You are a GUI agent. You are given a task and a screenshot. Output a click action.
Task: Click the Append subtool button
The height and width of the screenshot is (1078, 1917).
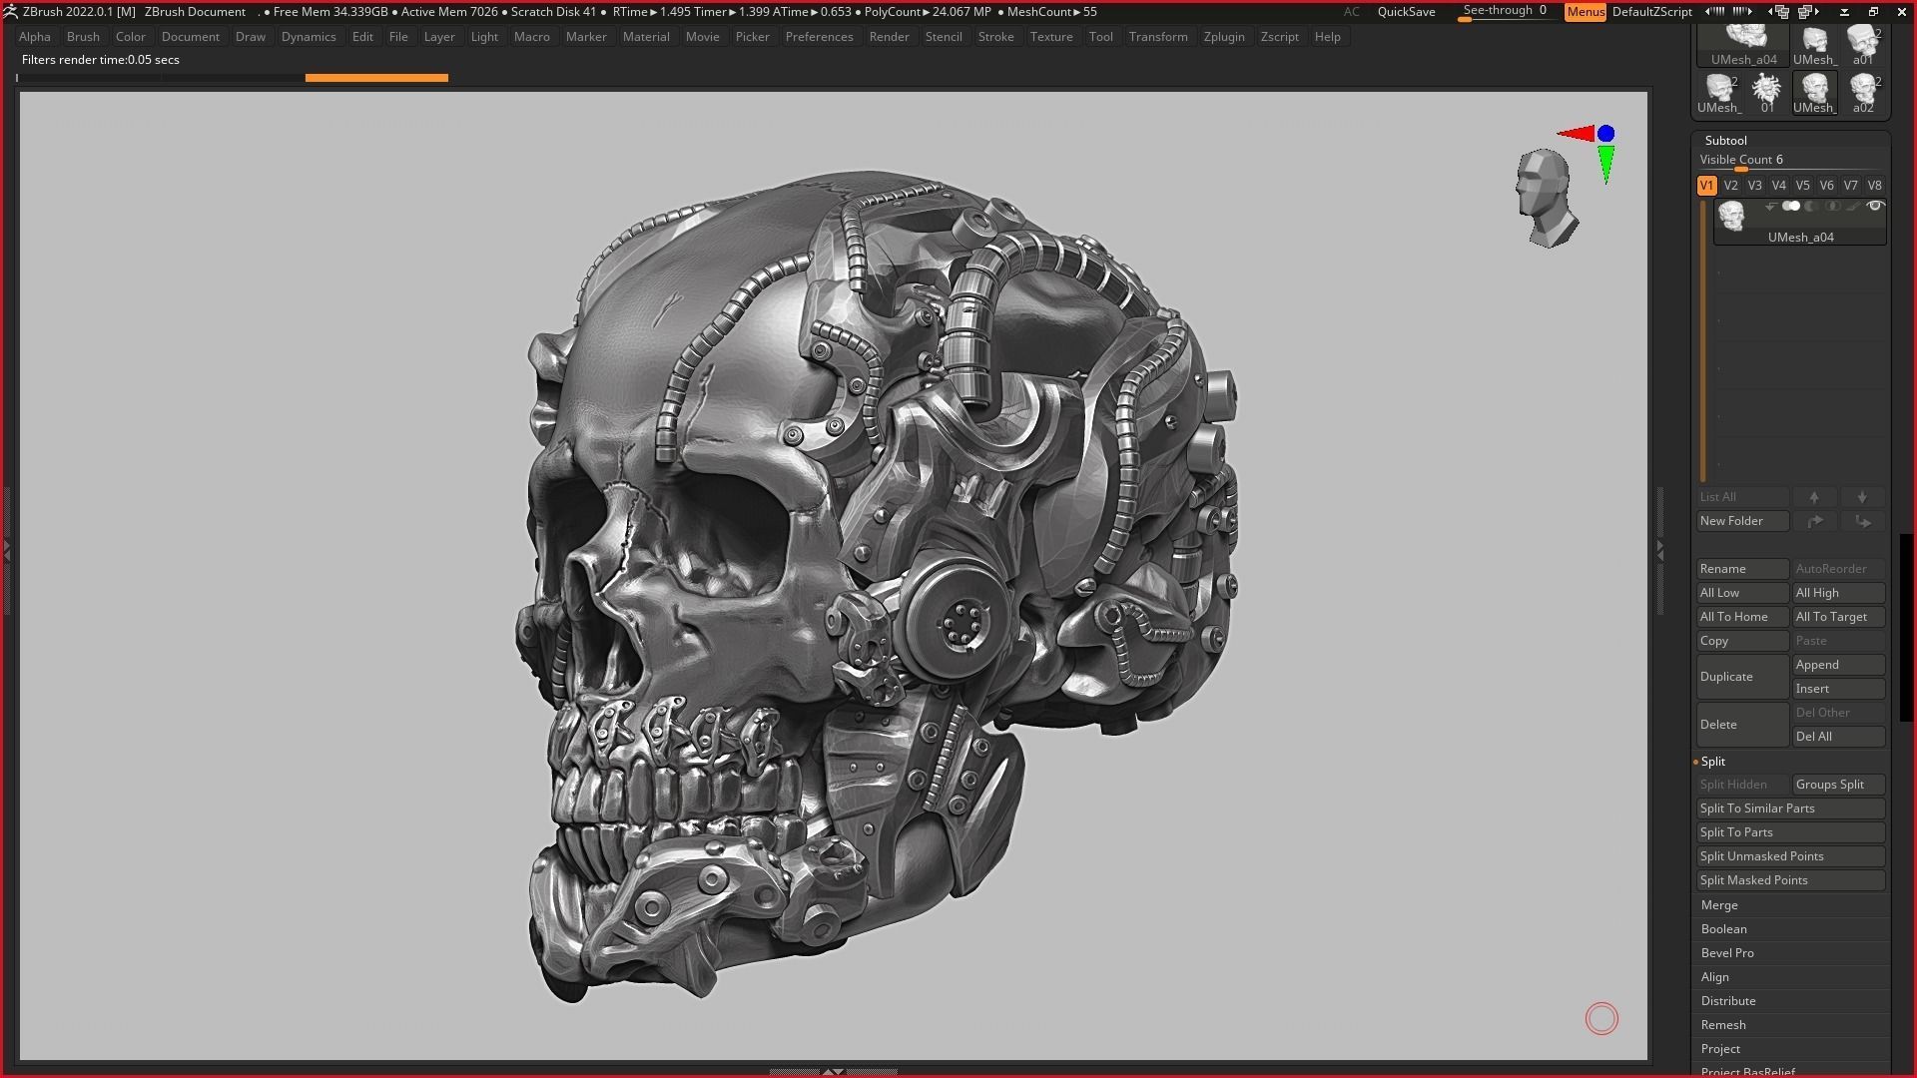pos(1838,665)
